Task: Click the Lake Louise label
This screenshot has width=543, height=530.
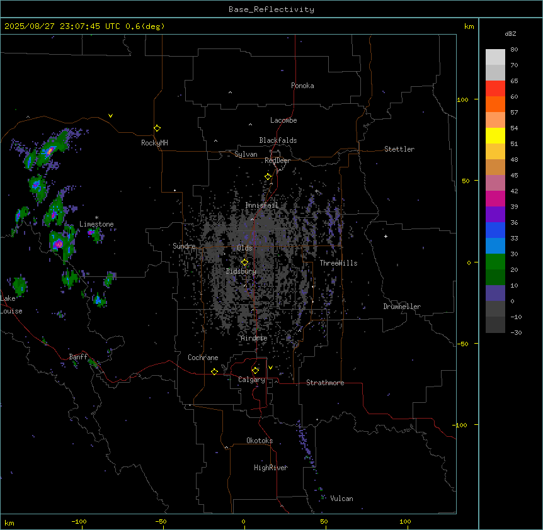Action: pos(11,305)
